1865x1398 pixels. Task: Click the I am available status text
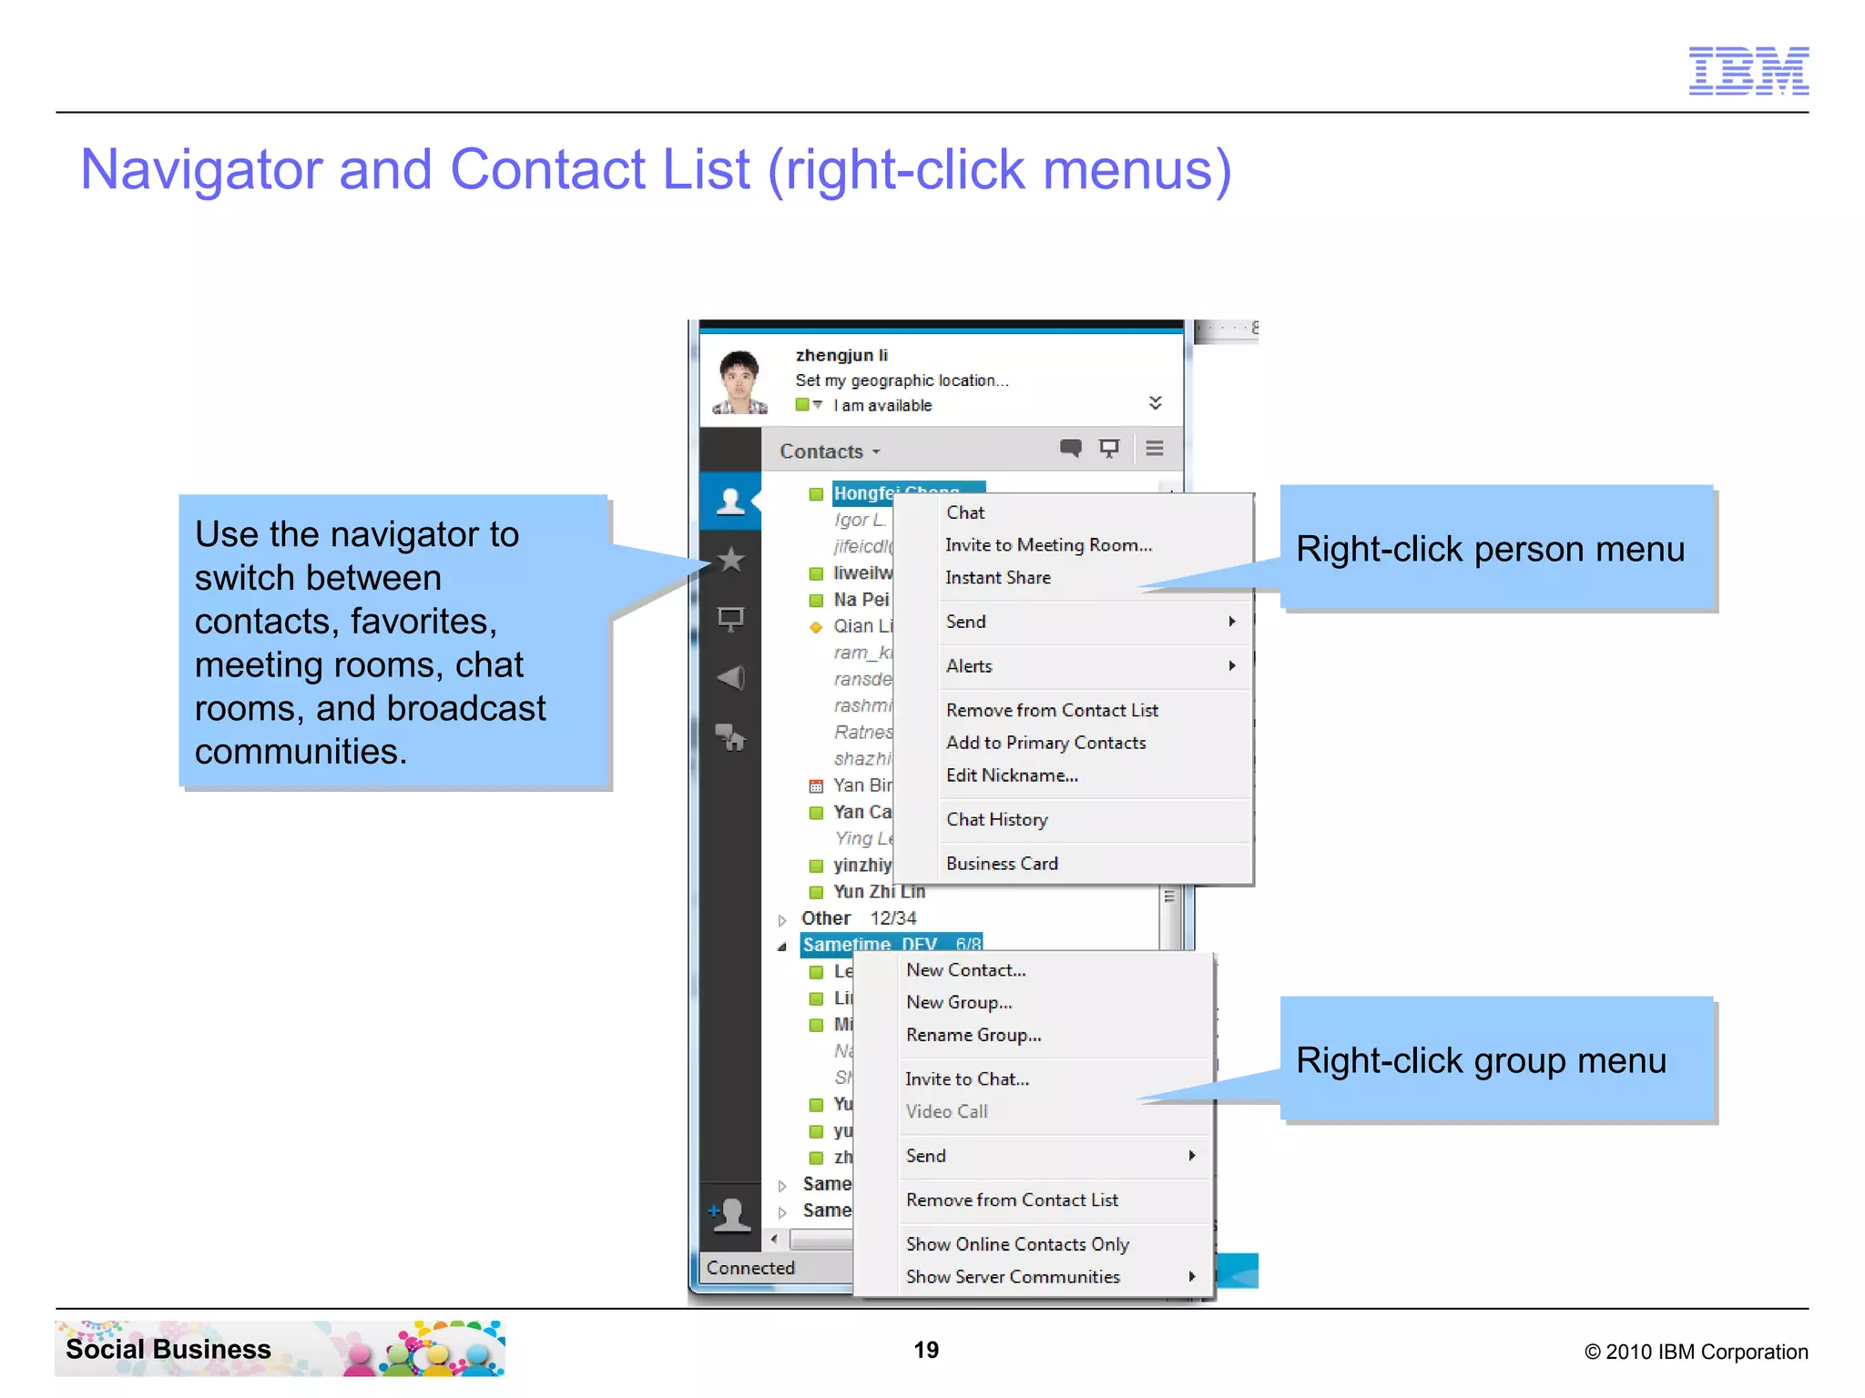[882, 406]
